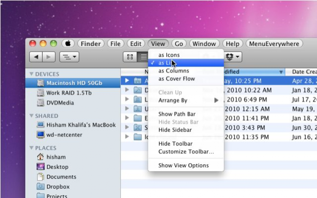Click the wd-netcenter monitor icon
Viewport: 317px width, 198px height.
(x=41, y=135)
